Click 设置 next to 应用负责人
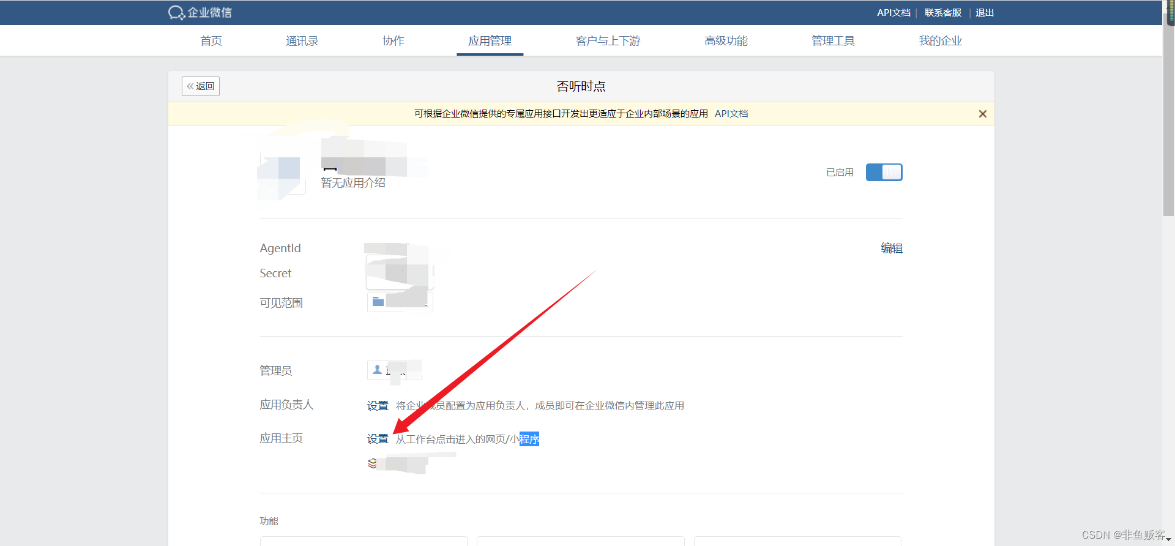 [378, 406]
